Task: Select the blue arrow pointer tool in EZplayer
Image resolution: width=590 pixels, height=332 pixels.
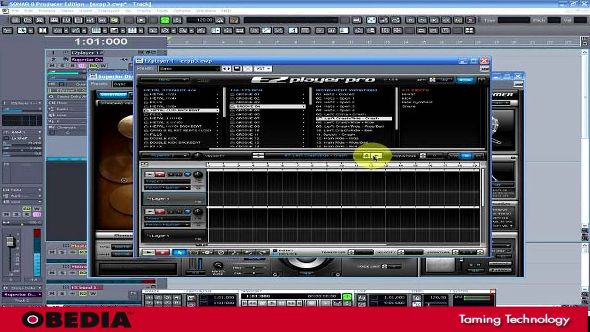Action: (x=179, y=252)
